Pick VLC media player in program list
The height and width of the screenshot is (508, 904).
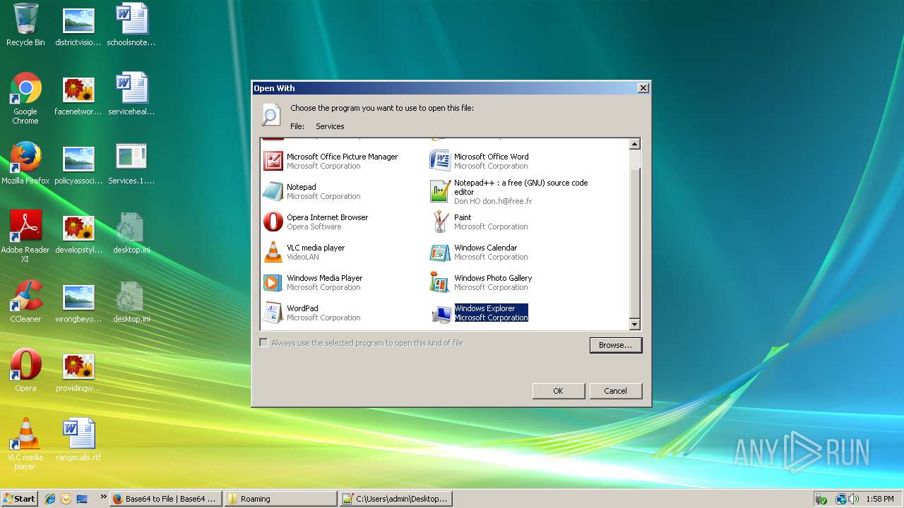pos(273,252)
